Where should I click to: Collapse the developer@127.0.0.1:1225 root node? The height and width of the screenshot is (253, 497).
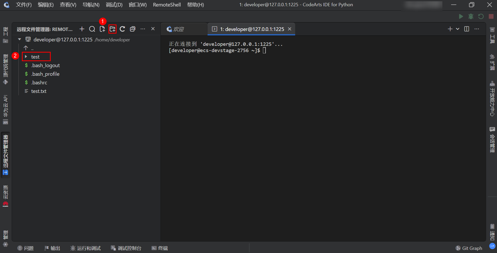click(x=20, y=40)
